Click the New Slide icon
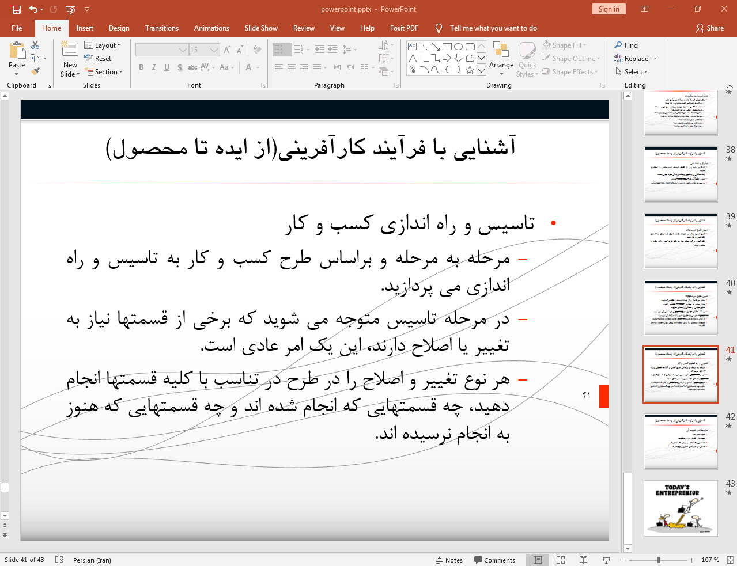Screen dimensions: 737x566 click(x=70, y=50)
